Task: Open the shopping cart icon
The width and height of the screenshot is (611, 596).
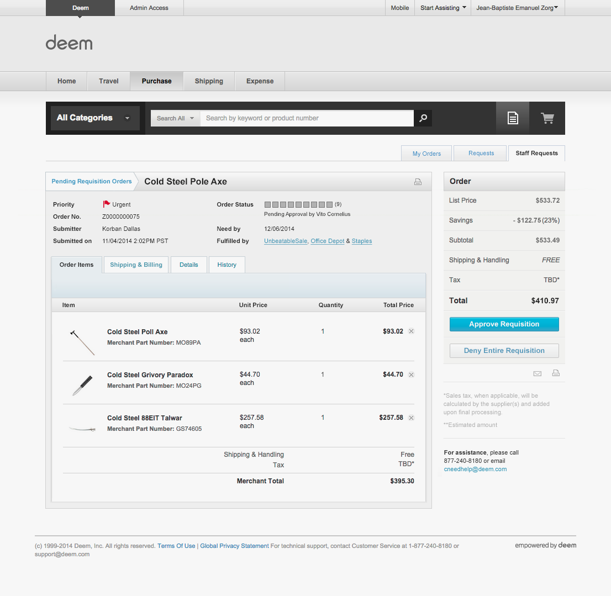Action: pyautogui.click(x=547, y=118)
